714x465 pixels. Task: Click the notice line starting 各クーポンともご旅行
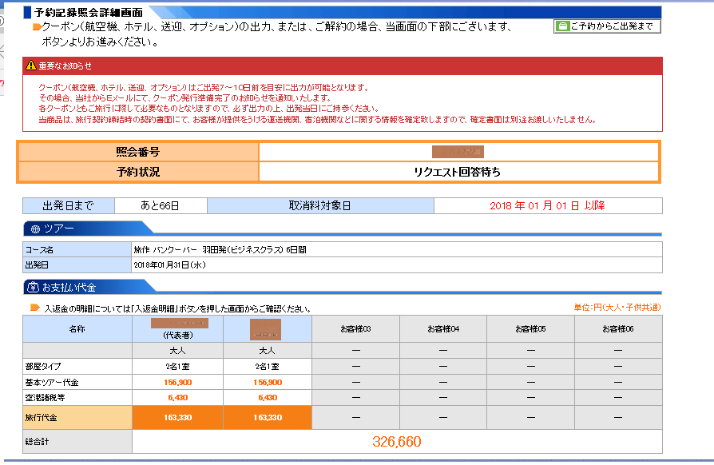pyautogui.click(x=208, y=109)
